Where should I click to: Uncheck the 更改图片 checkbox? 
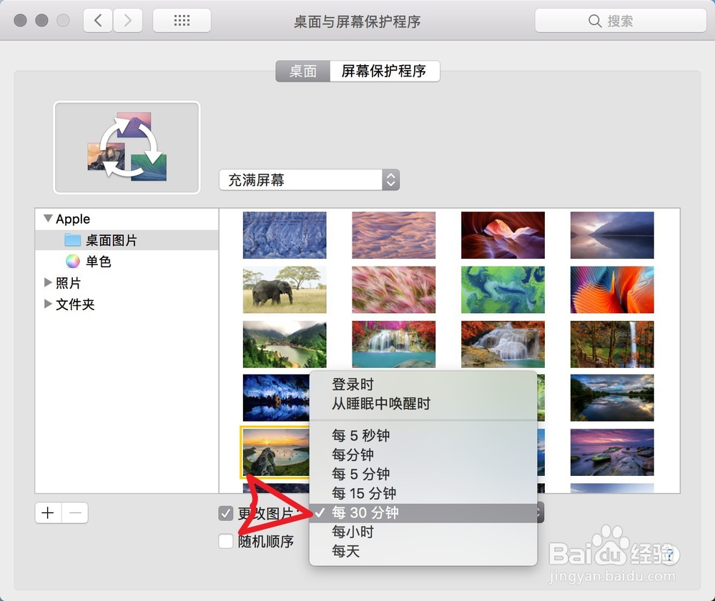(x=227, y=512)
